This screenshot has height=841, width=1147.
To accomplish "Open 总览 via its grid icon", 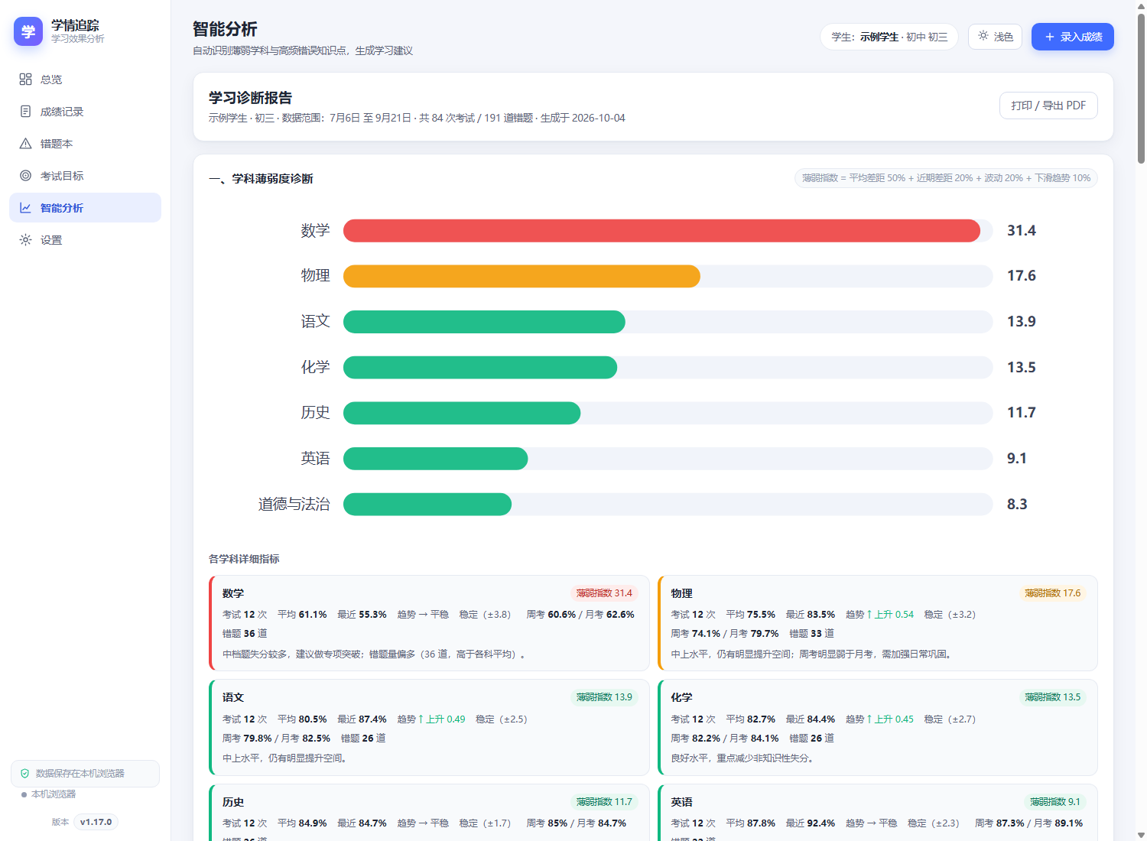I will (x=25, y=80).
